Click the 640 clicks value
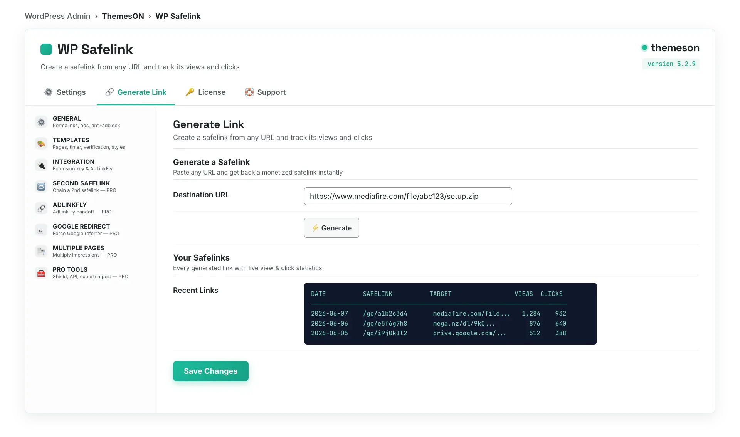This screenshot has height=437, width=740. tap(561, 323)
